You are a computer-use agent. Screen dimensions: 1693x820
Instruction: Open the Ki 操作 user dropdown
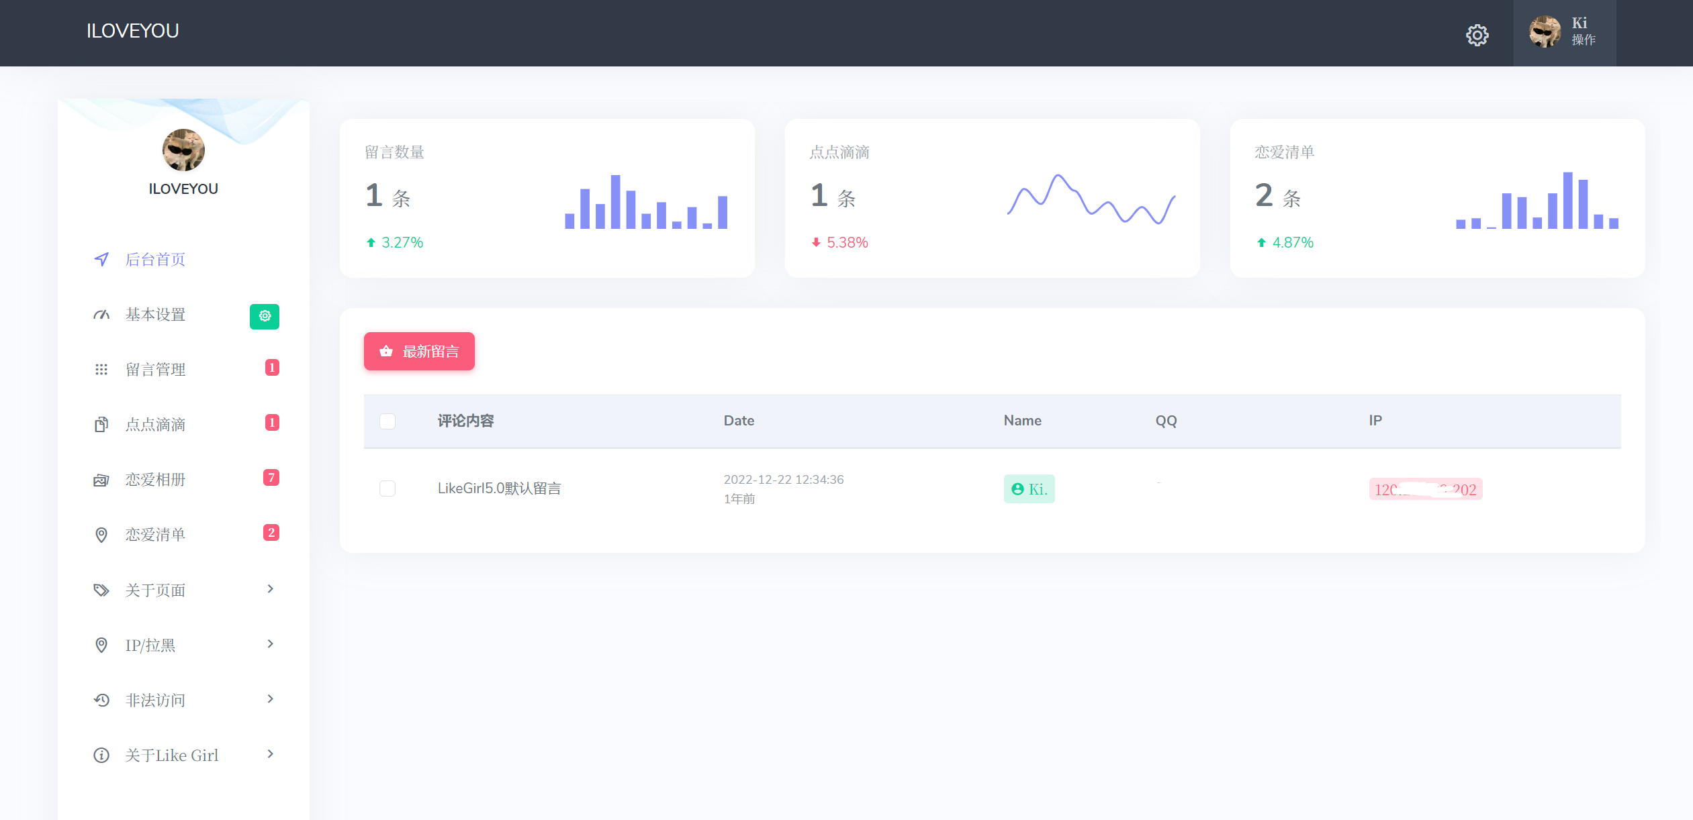pos(1564,32)
